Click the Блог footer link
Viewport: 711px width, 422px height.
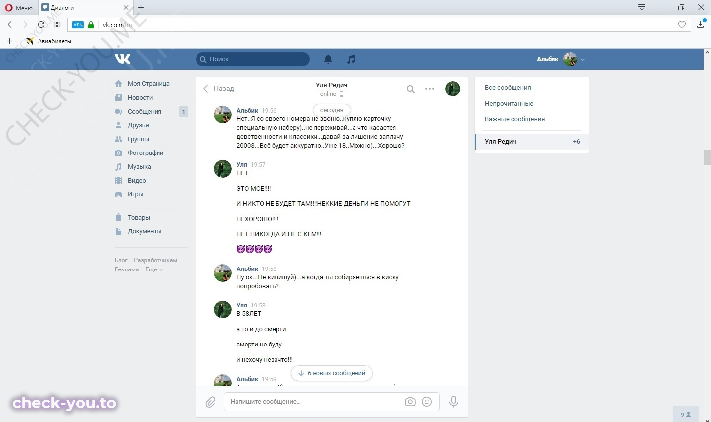121,260
